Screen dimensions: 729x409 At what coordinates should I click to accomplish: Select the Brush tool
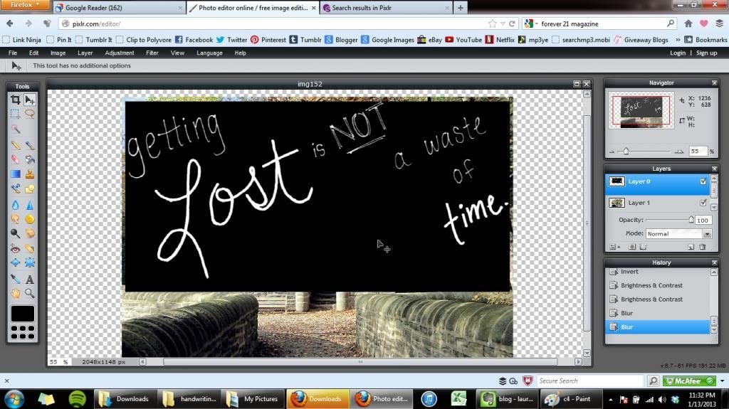click(x=30, y=145)
